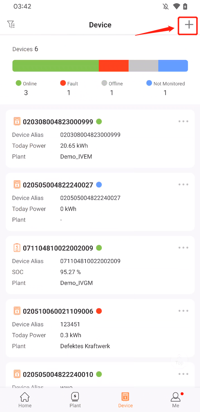Image resolution: width=200 pixels, height=412 pixels.
Task: Open more options for device 020308004823000999
Action: tap(184, 122)
